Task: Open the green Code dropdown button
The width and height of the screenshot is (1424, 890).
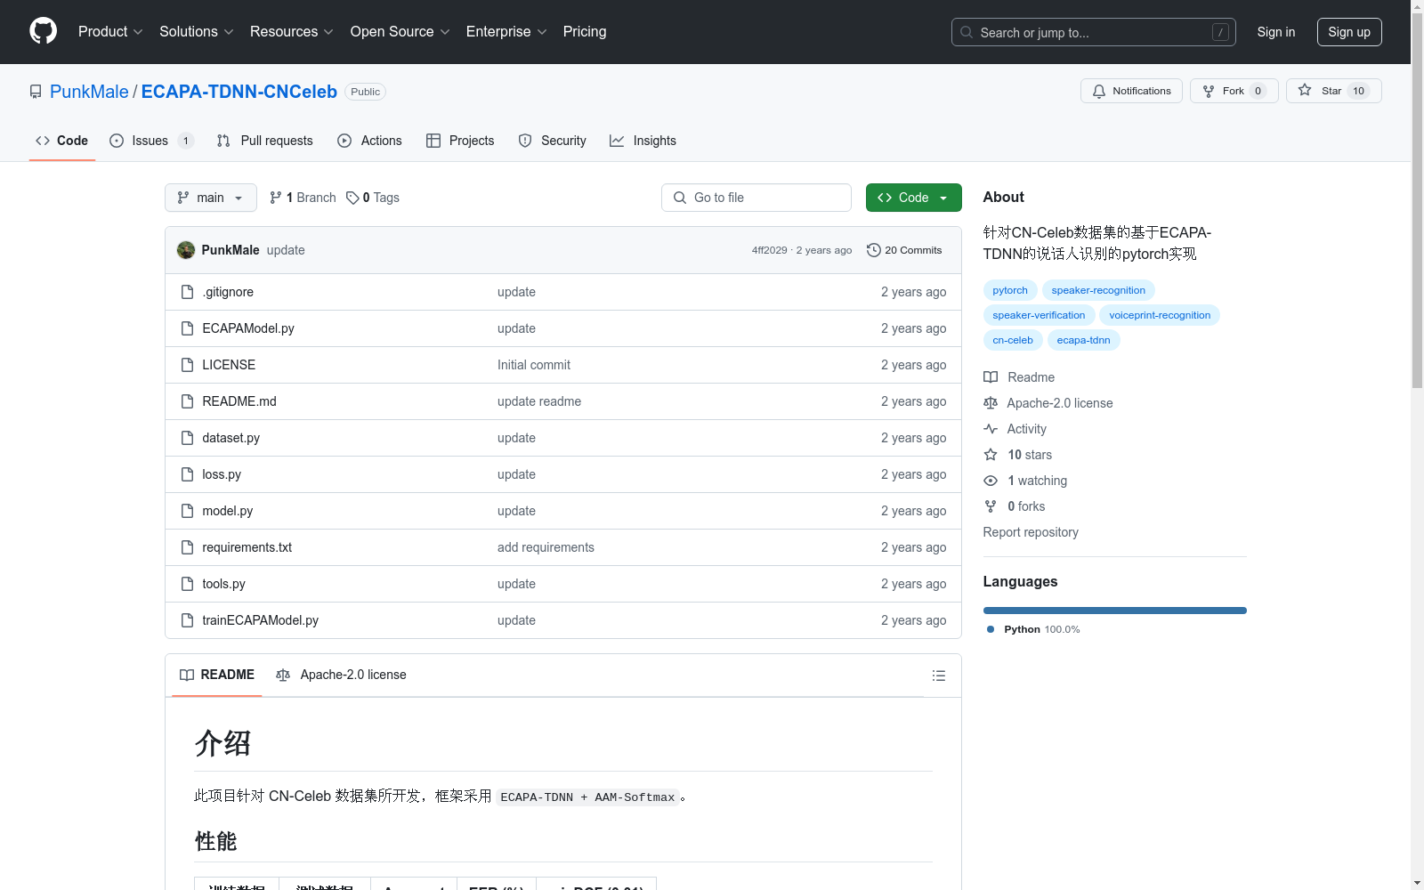Action: pos(913,198)
